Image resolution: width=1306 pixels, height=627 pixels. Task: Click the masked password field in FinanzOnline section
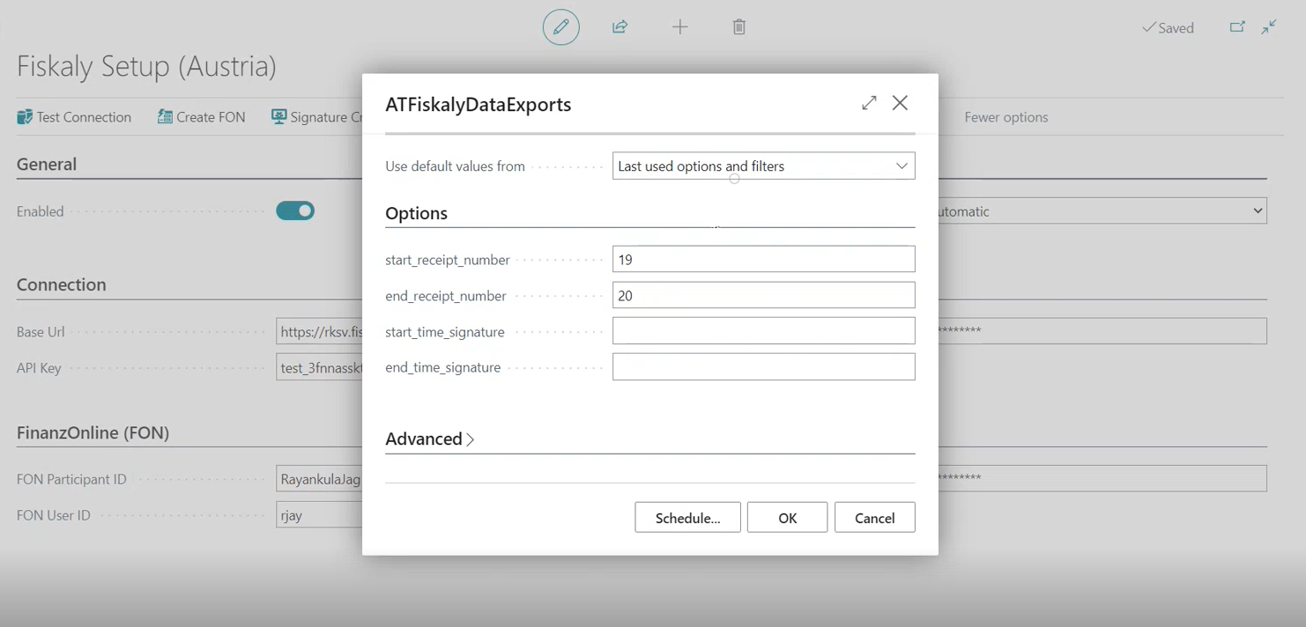pyautogui.click(x=1102, y=478)
